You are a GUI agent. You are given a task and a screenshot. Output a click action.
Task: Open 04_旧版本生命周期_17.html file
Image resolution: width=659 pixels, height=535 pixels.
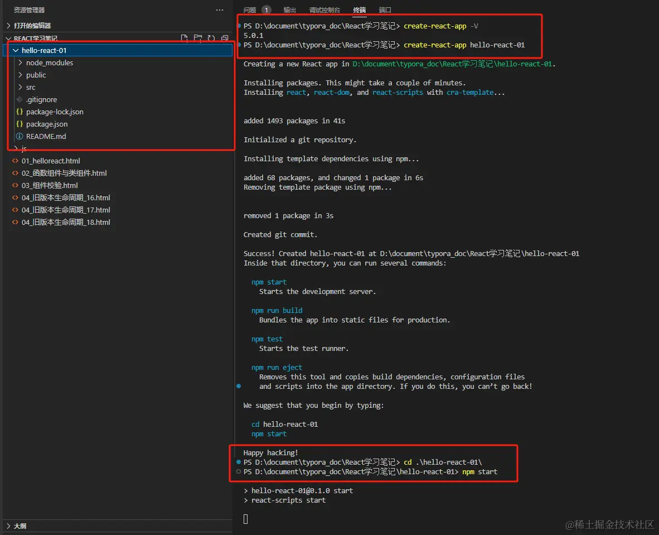(x=66, y=209)
